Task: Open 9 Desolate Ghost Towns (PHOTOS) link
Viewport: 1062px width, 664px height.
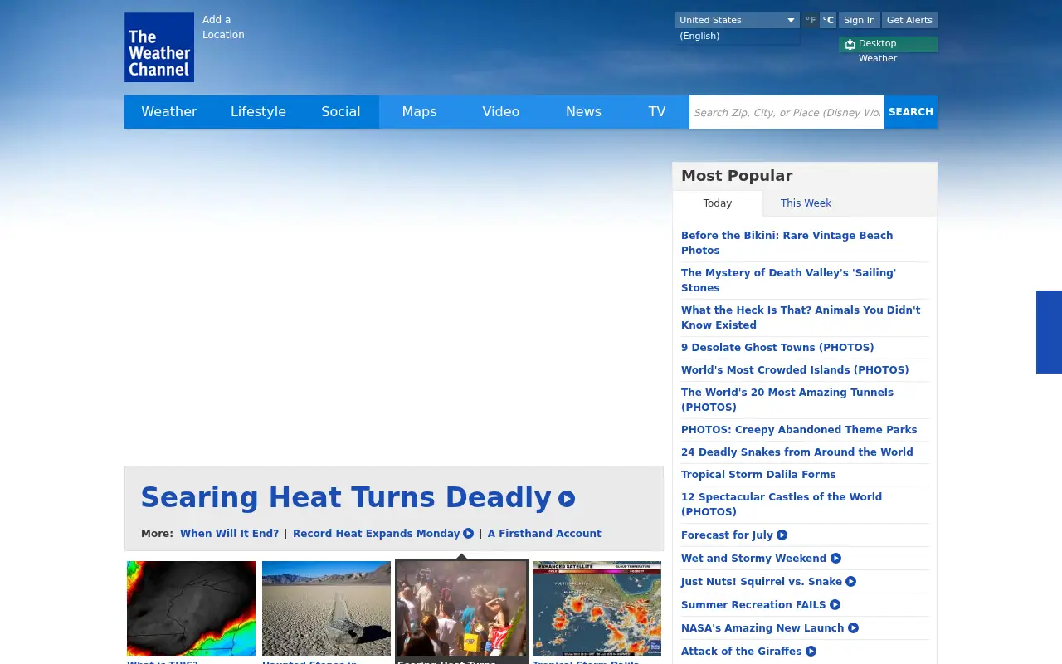Action: pos(777,348)
